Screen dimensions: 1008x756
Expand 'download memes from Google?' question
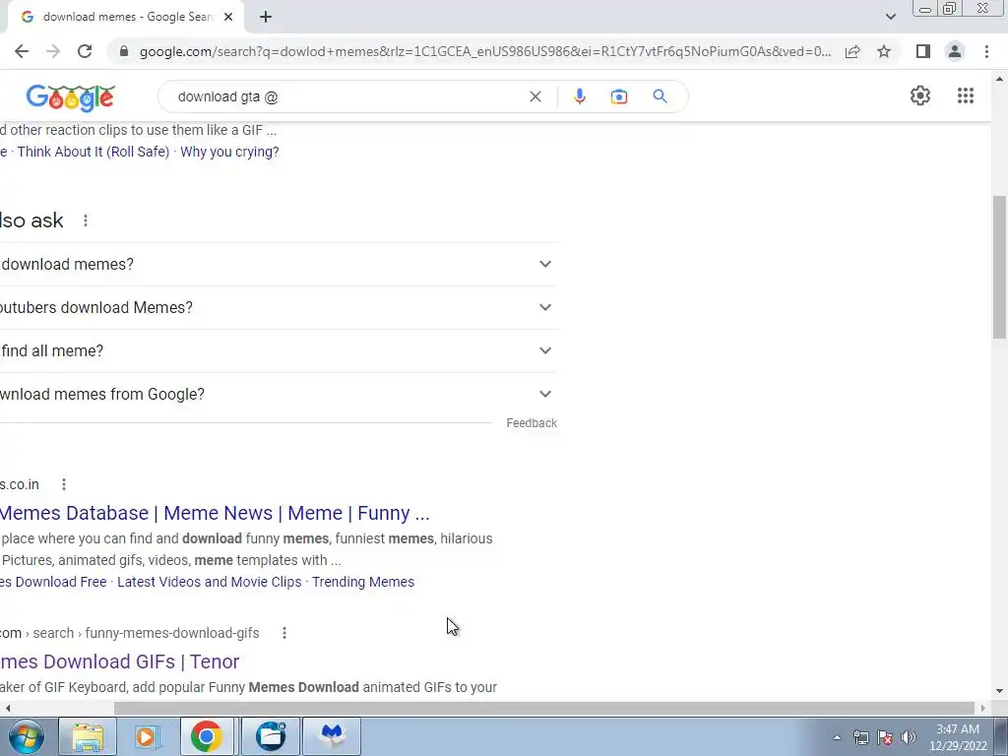[x=279, y=394]
